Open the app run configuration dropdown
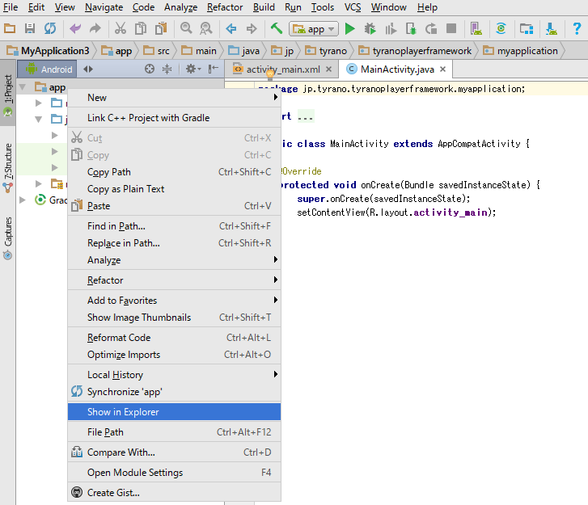 click(314, 29)
